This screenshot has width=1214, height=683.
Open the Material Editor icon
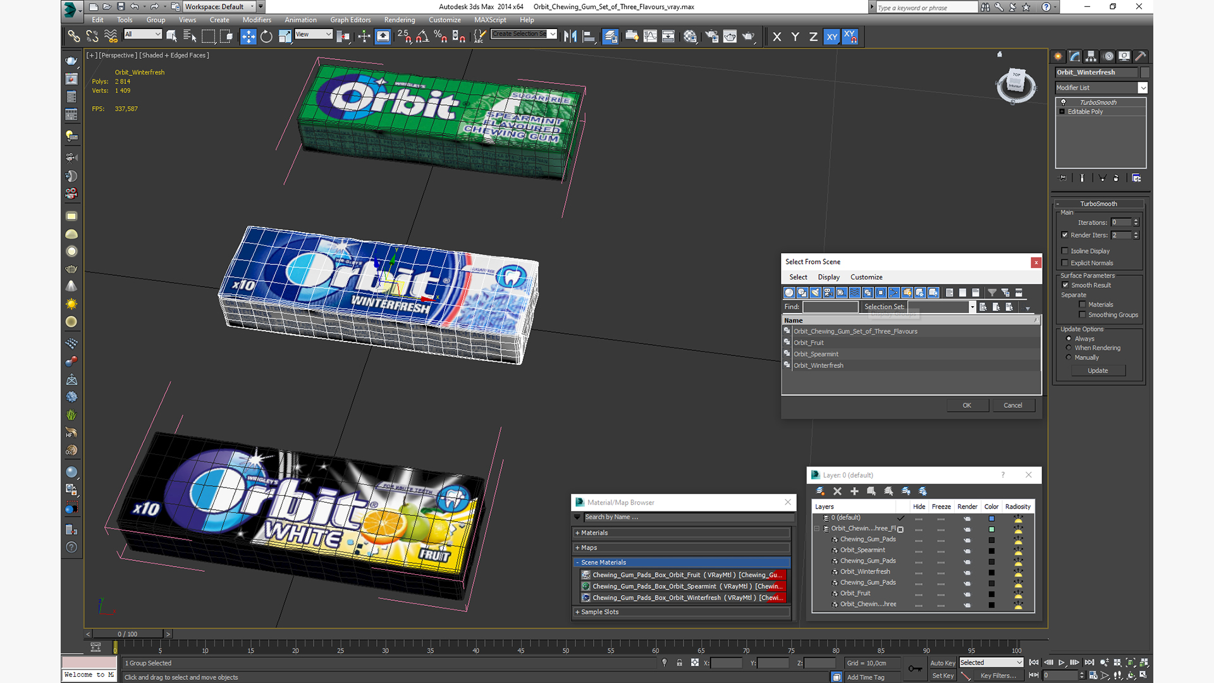(x=690, y=37)
